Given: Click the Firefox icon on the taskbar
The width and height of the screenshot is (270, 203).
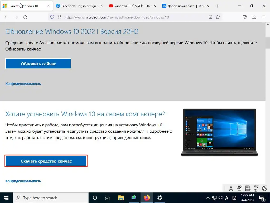Looking at the screenshot, I should (147, 198).
